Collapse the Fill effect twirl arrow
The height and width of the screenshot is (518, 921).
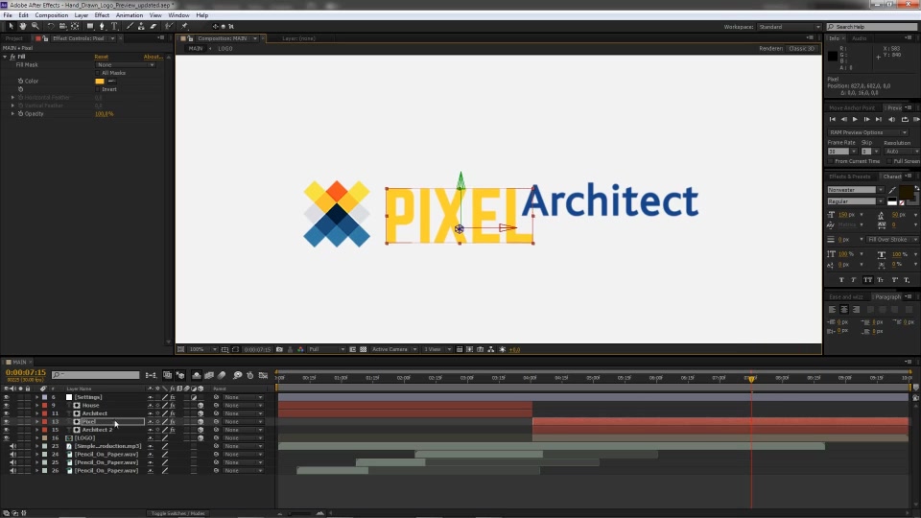coord(5,57)
